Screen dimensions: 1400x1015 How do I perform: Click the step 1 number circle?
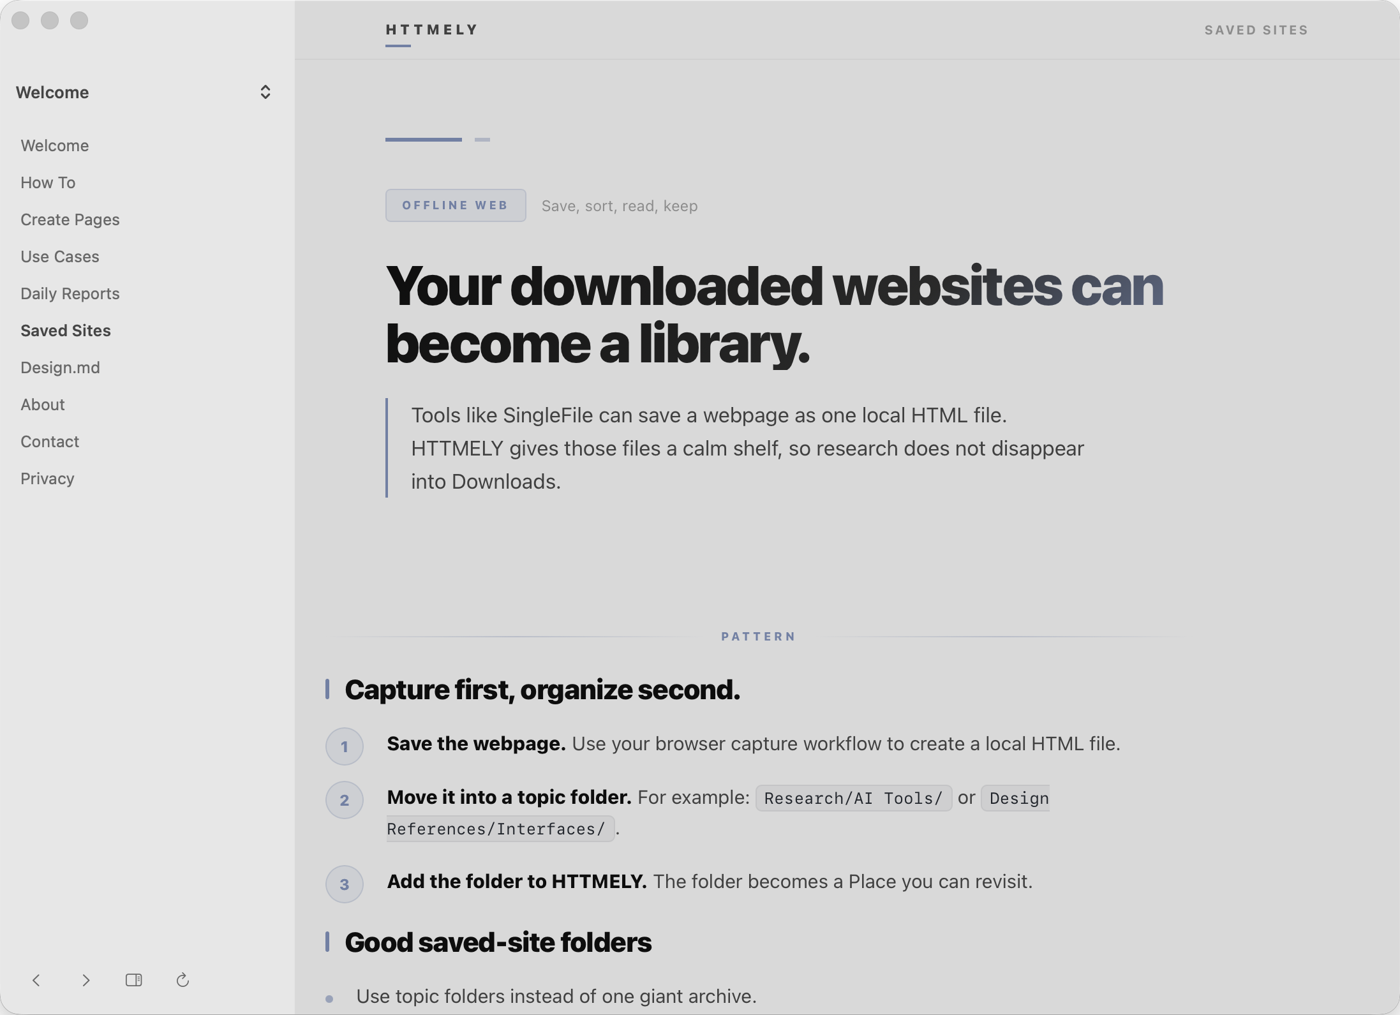point(345,746)
